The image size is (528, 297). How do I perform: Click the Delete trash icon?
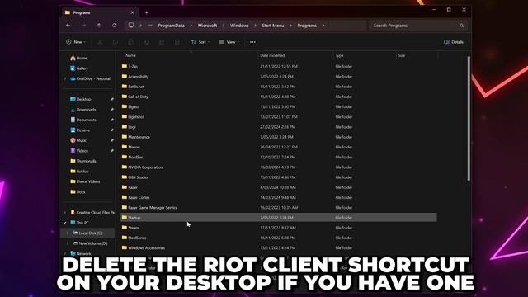pos(177,42)
